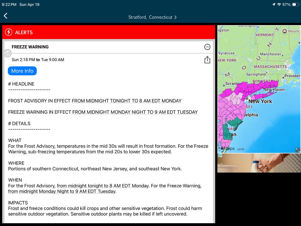Tap underlined frost advisory time in headline

pyautogui.click(x=126, y=101)
